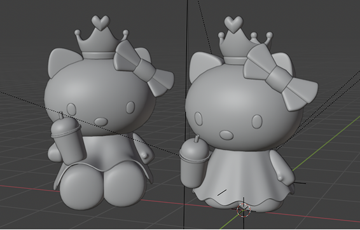Viewport: 360px width, 230px height.
Task: Click the heart atop the right model's crown
Action: click(x=233, y=24)
